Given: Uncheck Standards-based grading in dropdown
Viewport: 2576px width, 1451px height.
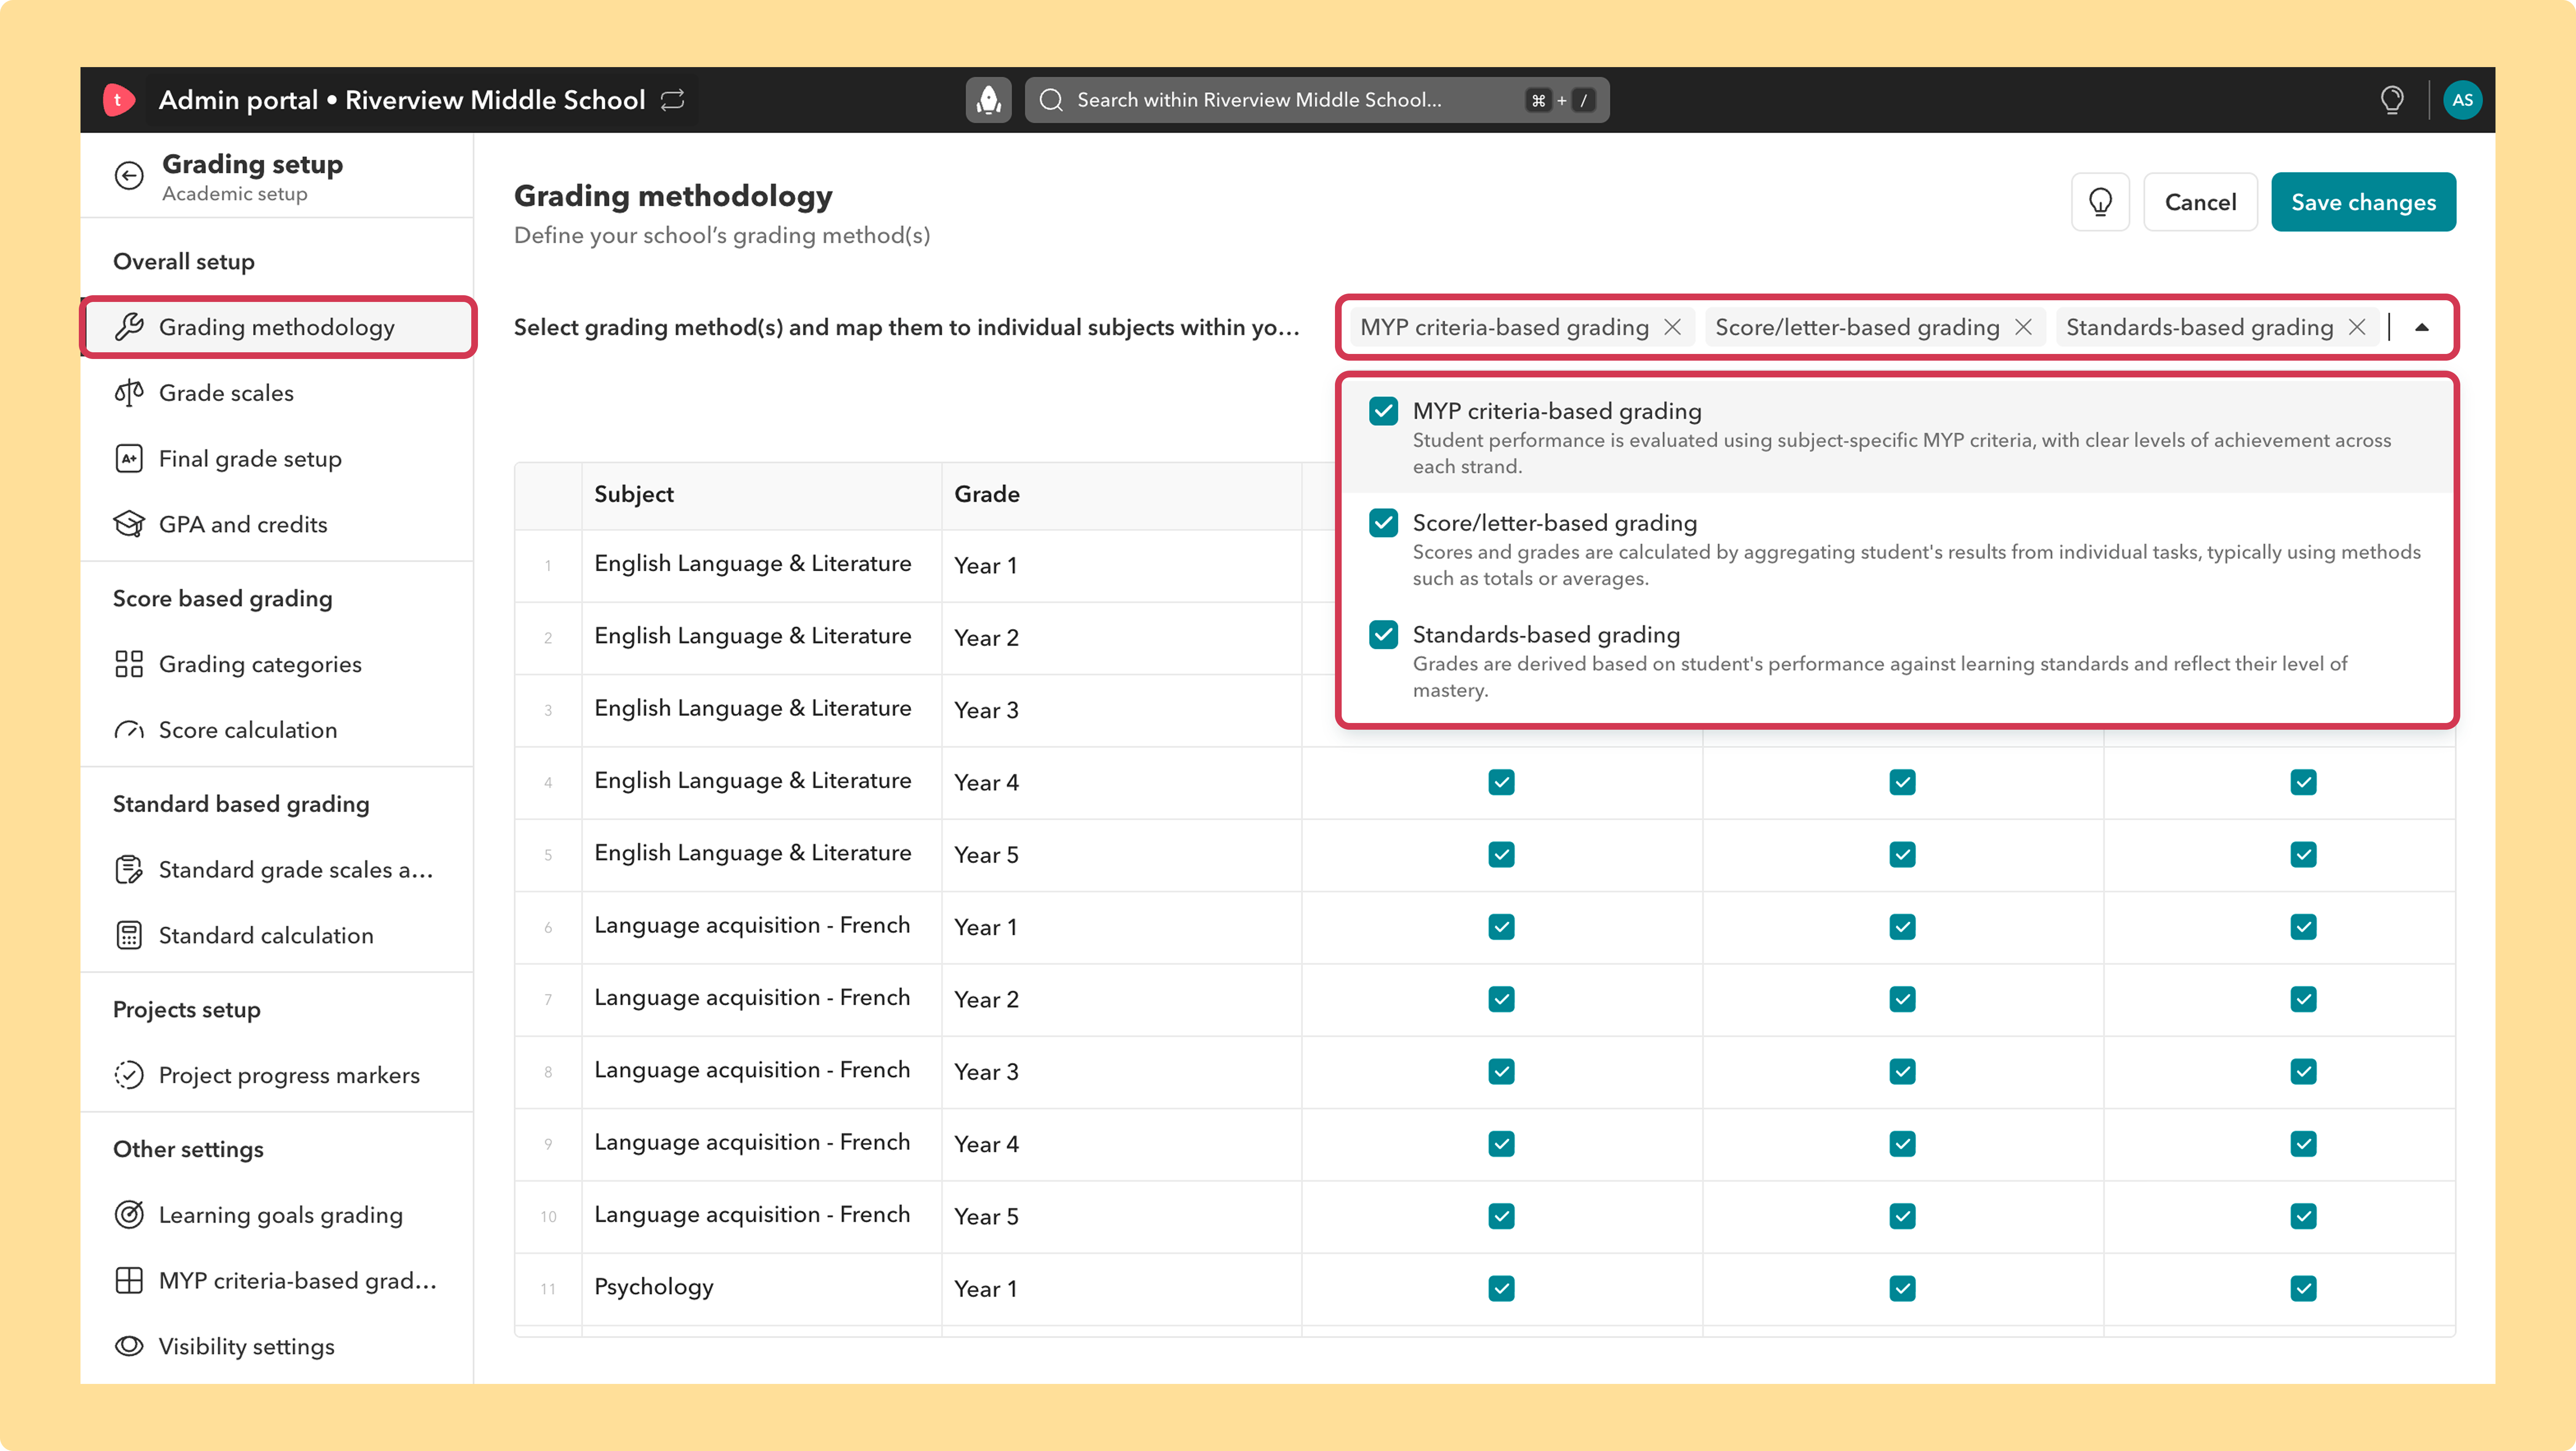Looking at the screenshot, I should coord(1384,635).
